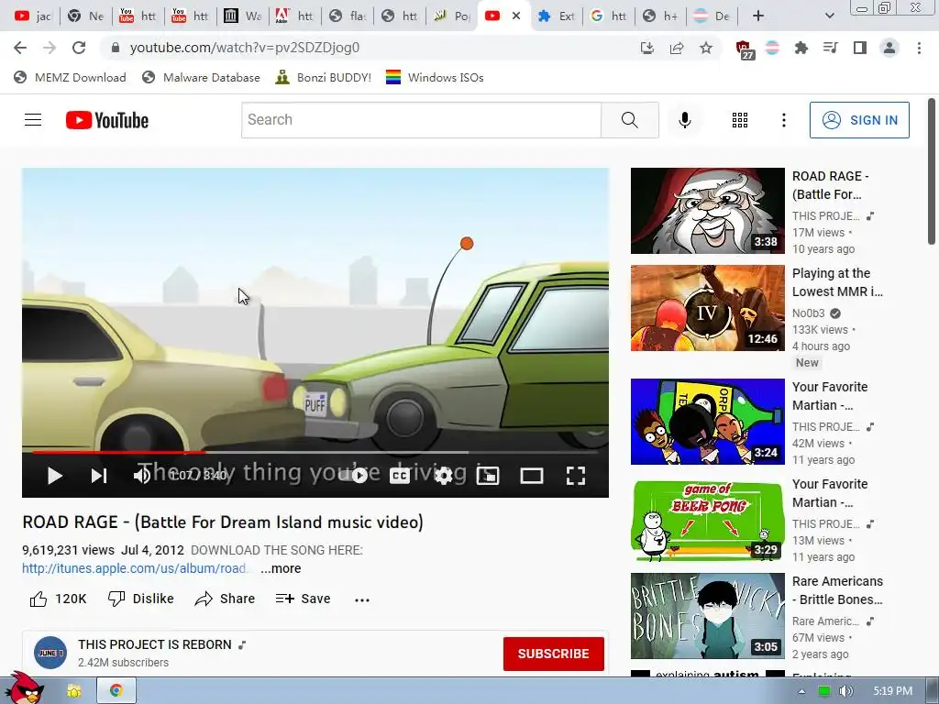939x704 pixels.
Task: Click the address bar URL
Action: (x=244, y=48)
